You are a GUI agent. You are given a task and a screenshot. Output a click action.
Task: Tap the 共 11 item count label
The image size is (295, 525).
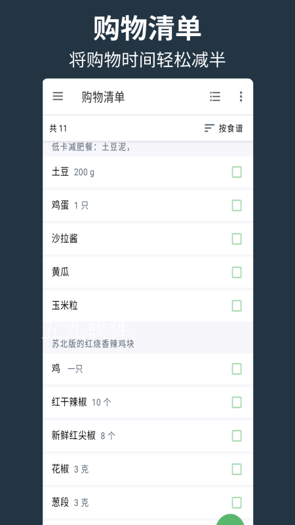(x=58, y=128)
